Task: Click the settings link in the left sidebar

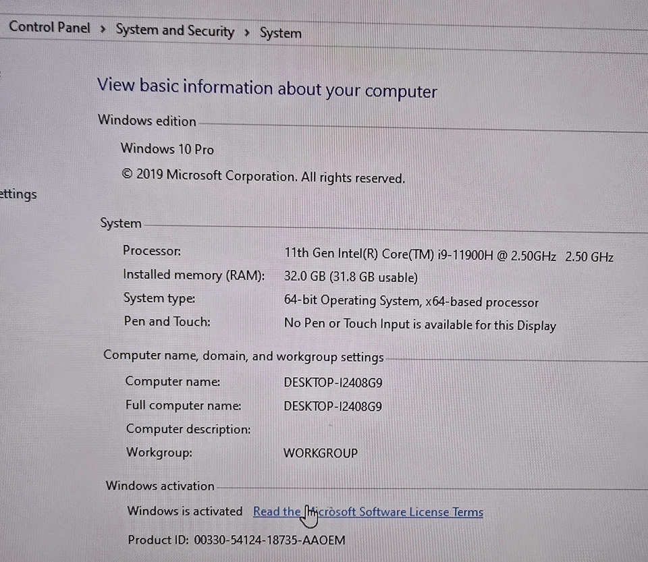Action: coord(18,194)
